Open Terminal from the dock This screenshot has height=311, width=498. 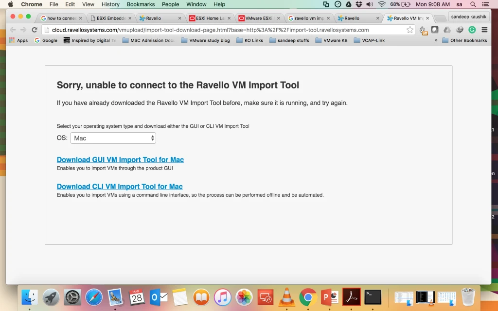coord(373,297)
